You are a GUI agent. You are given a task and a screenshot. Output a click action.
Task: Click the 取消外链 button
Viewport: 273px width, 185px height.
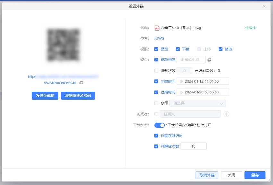pyautogui.click(x=207, y=175)
